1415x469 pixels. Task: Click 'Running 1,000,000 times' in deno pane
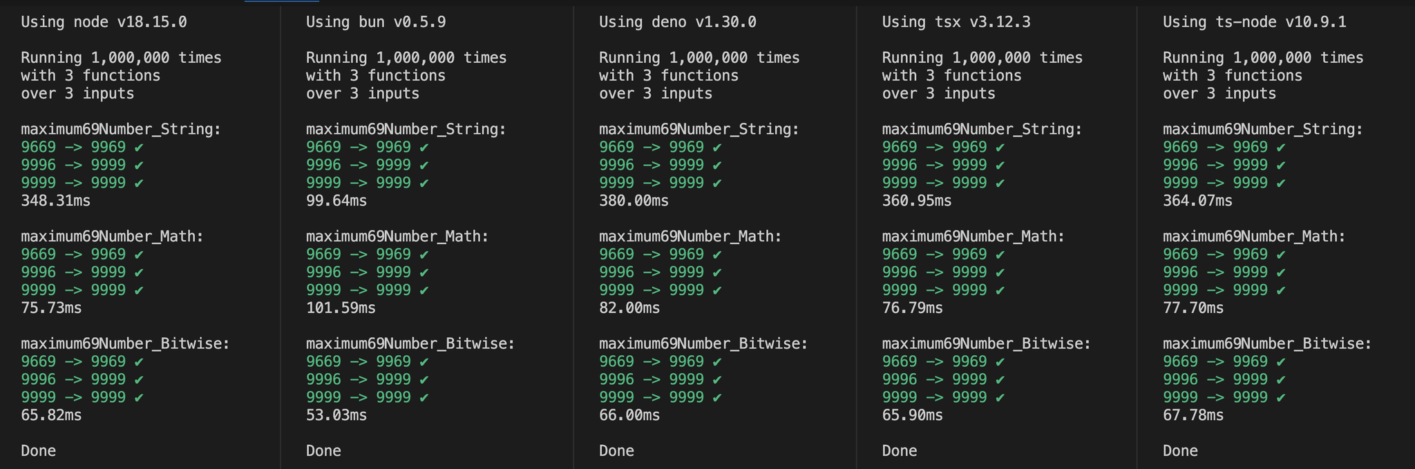[699, 58]
